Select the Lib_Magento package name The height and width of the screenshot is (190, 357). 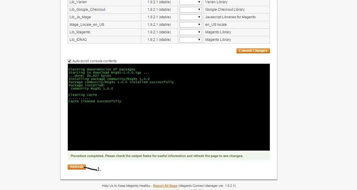[80, 32]
